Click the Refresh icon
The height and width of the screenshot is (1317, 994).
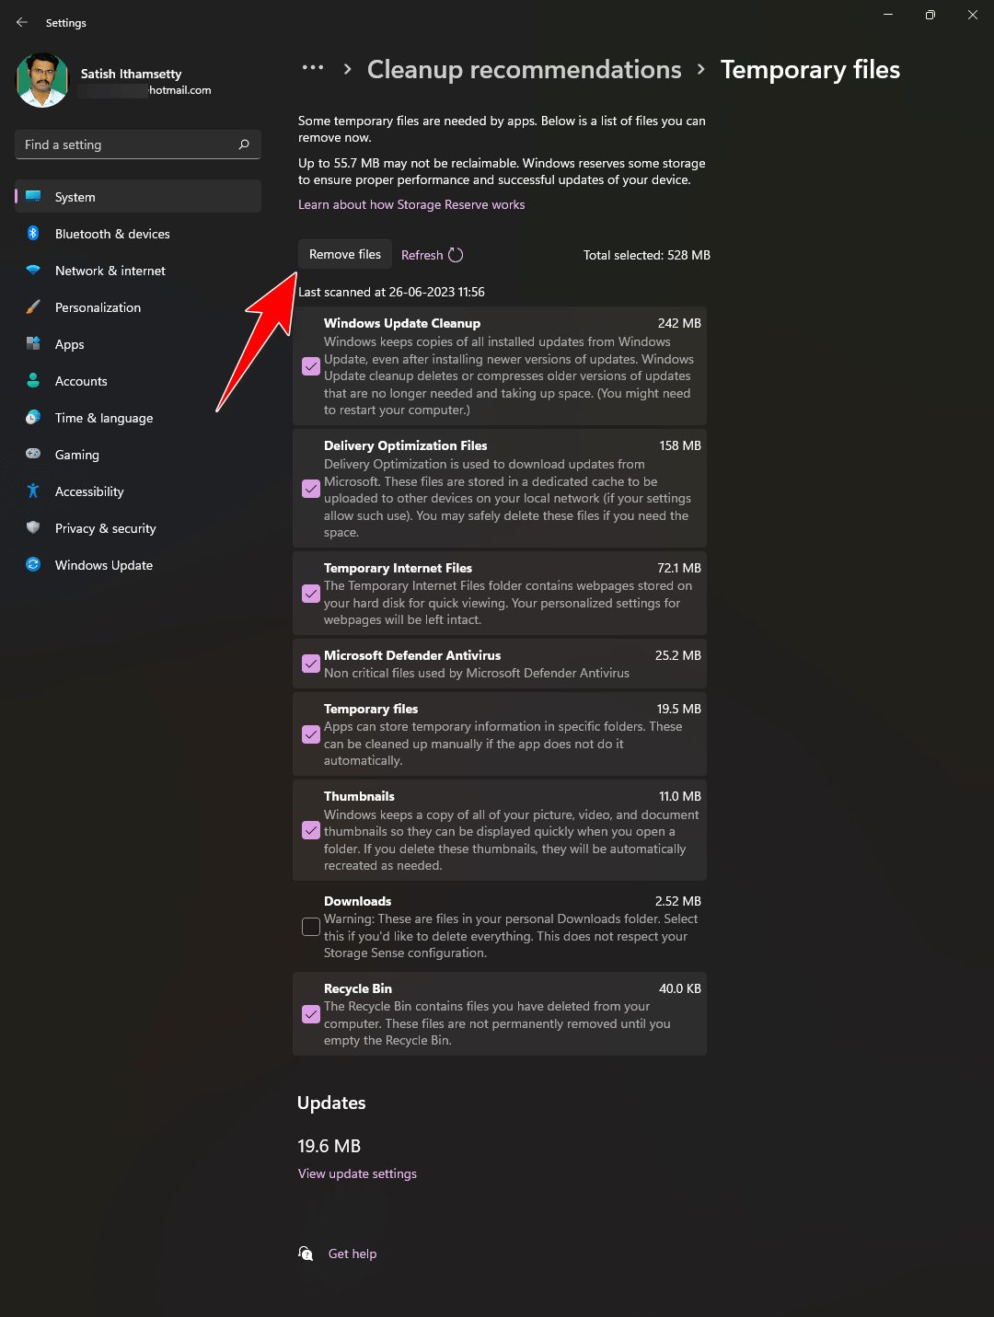point(455,254)
